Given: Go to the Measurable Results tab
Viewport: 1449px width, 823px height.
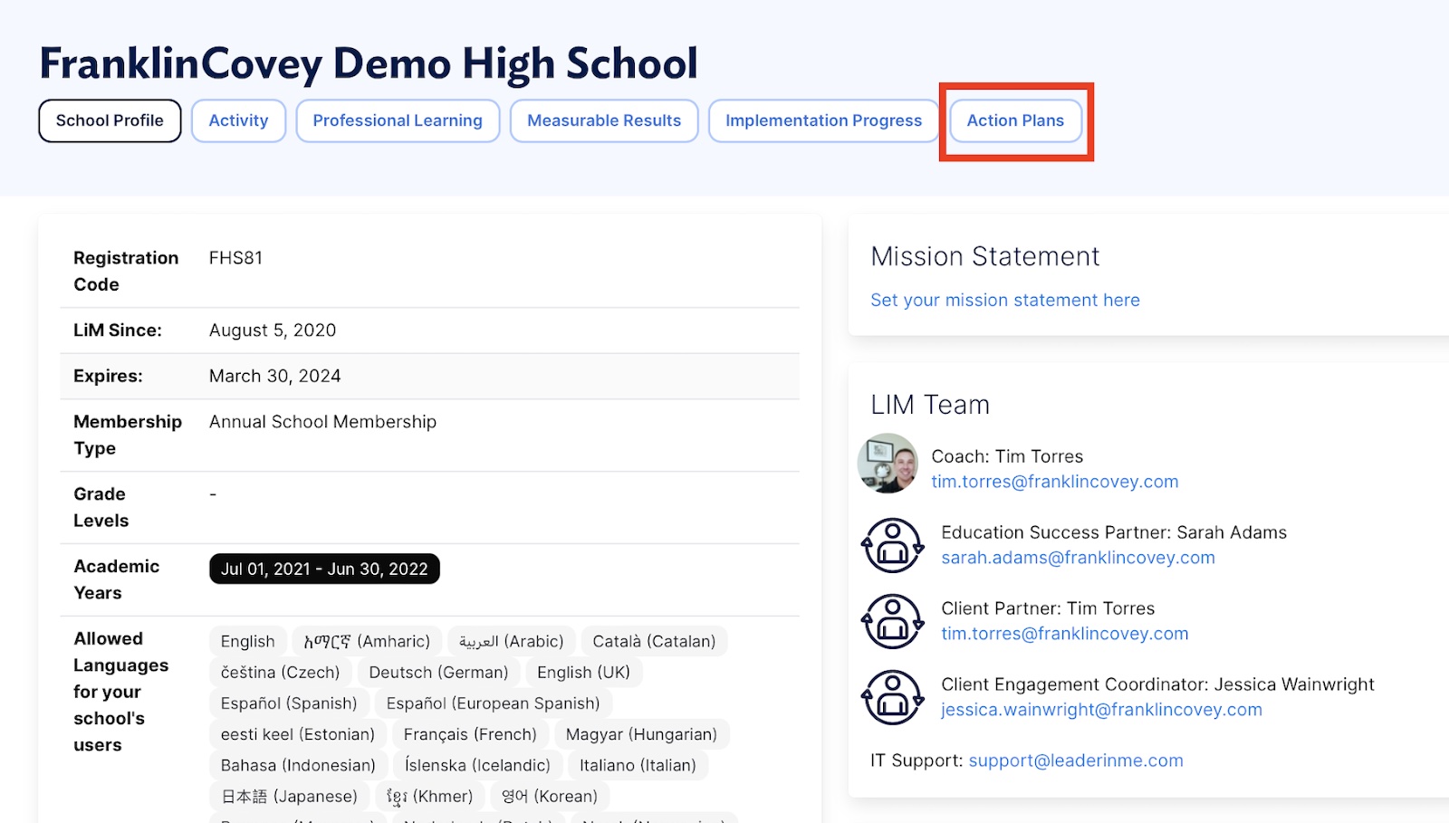Looking at the screenshot, I should (x=604, y=120).
